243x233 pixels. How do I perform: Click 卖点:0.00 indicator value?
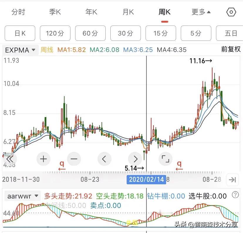[106, 206]
